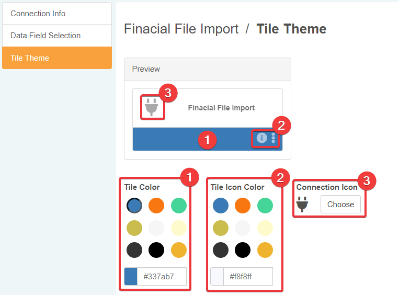The width and height of the screenshot is (399, 295).
Task: Open the Connection Info tab
Action: [57, 14]
